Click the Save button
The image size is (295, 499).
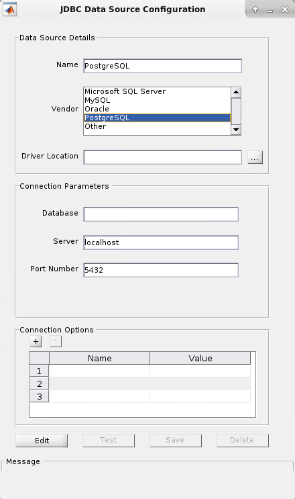click(x=176, y=441)
